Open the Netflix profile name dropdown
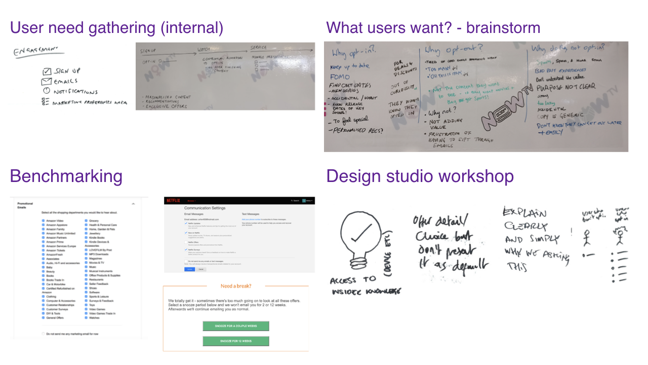648x365 pixels. (x=310, y=201)
